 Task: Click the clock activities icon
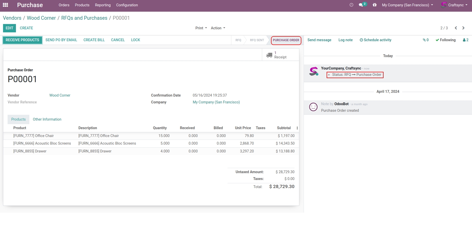tap(351, 5)
